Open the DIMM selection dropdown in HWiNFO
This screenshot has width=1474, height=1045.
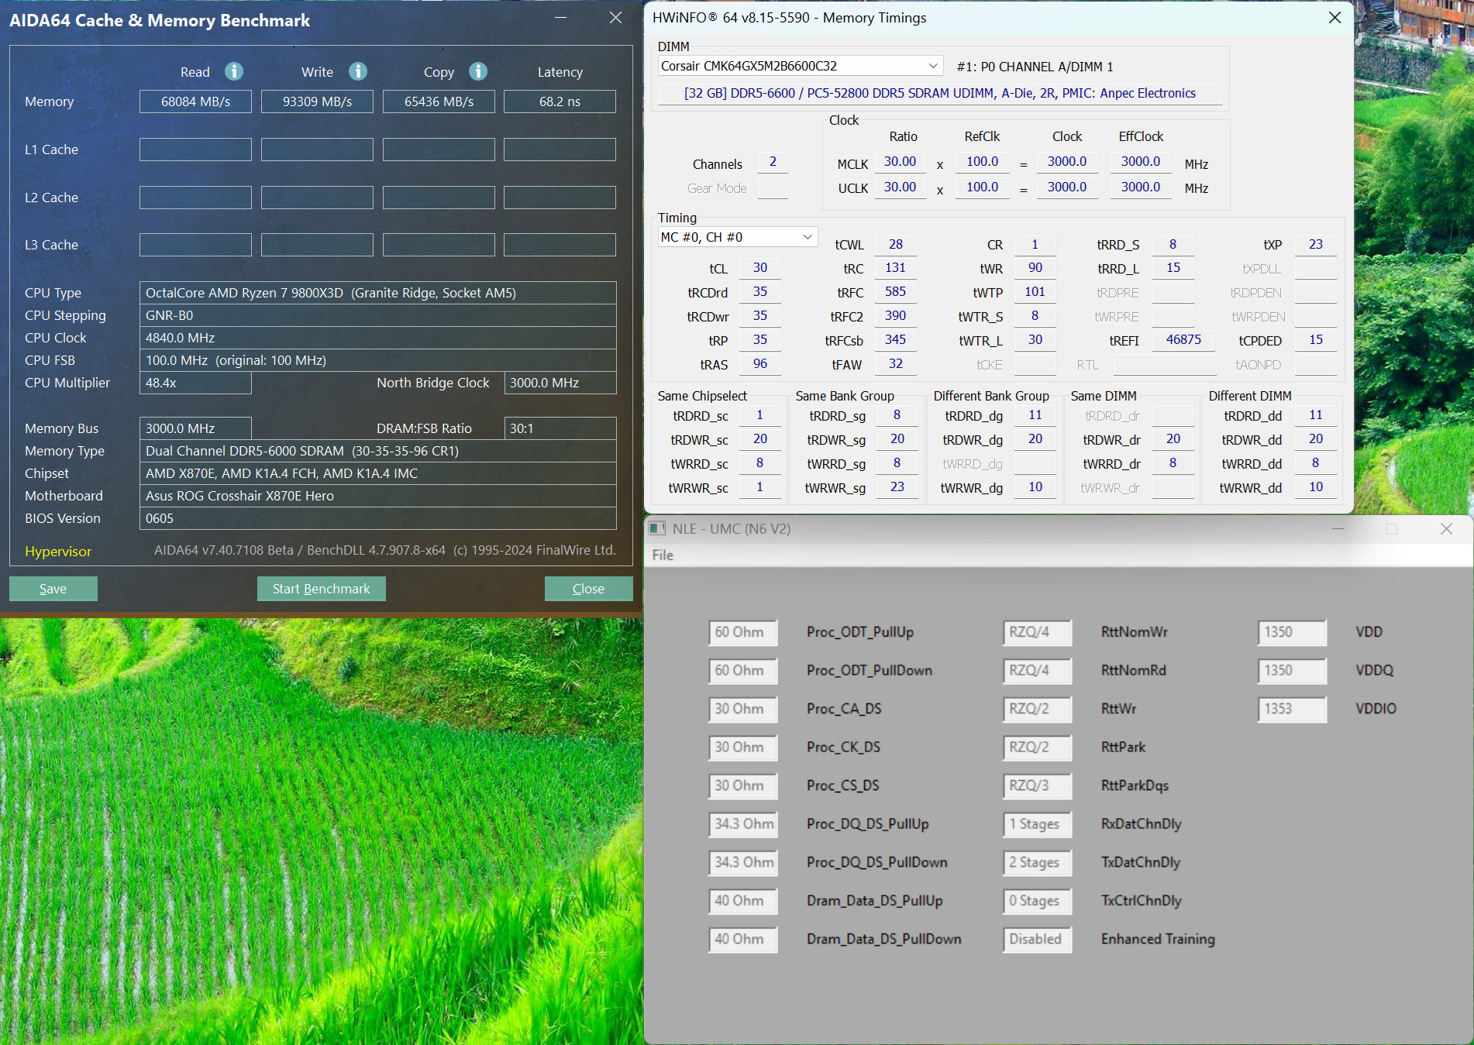click(801, 66)
